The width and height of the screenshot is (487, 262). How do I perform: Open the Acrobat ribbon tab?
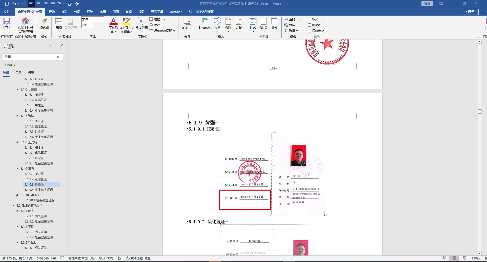[176, 12]
